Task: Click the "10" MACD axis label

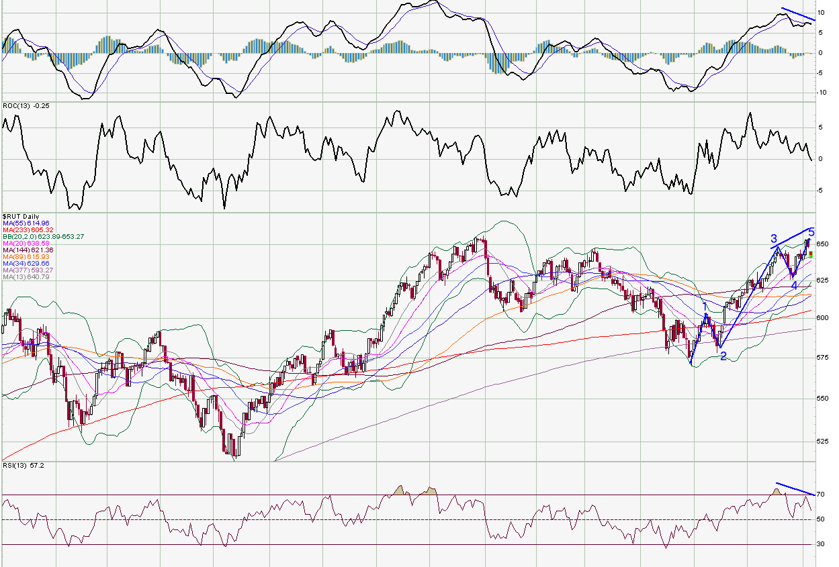Action: coord(821,13)
